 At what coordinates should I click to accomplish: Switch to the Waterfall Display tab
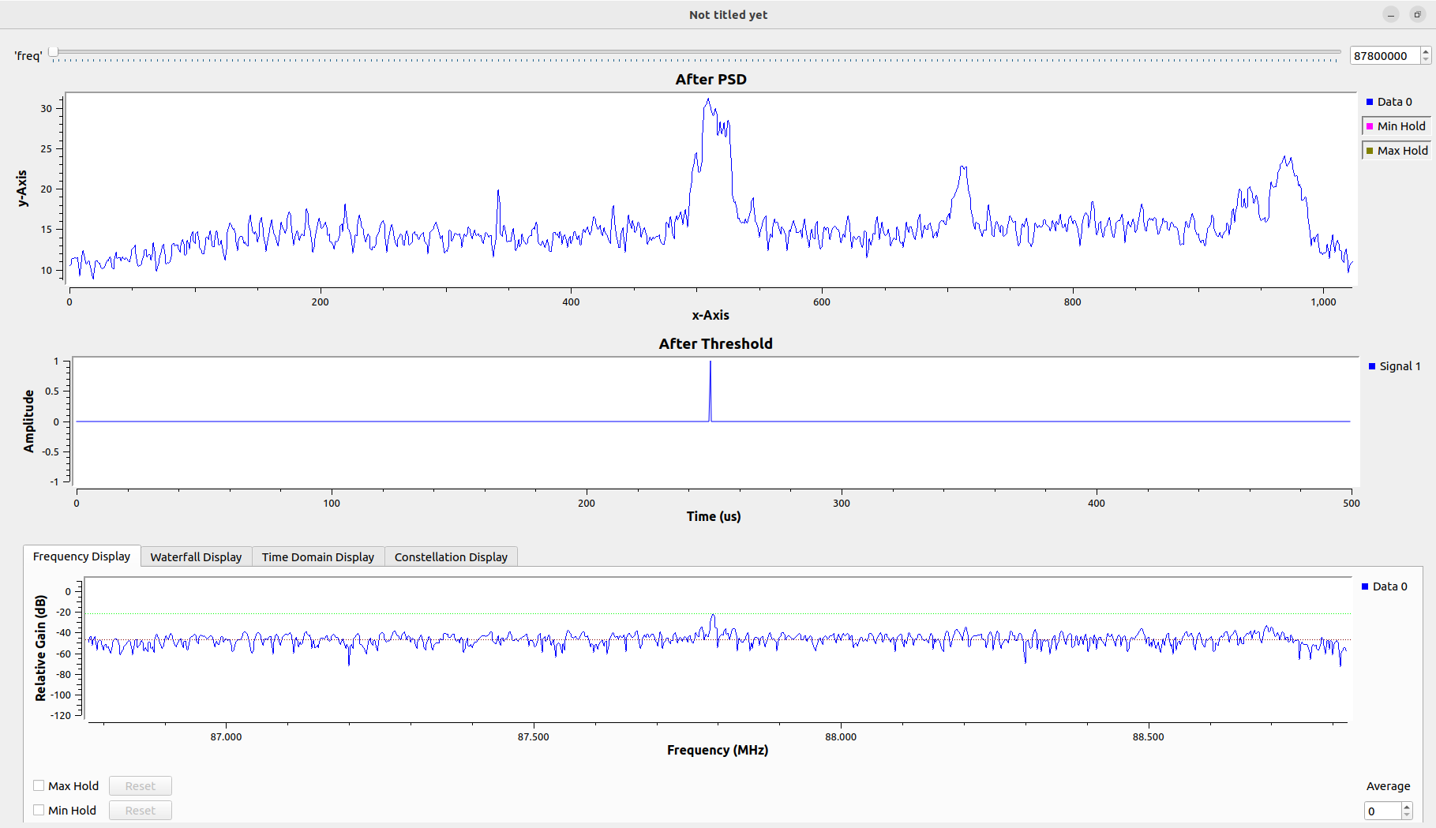click(x=196, y=557)
